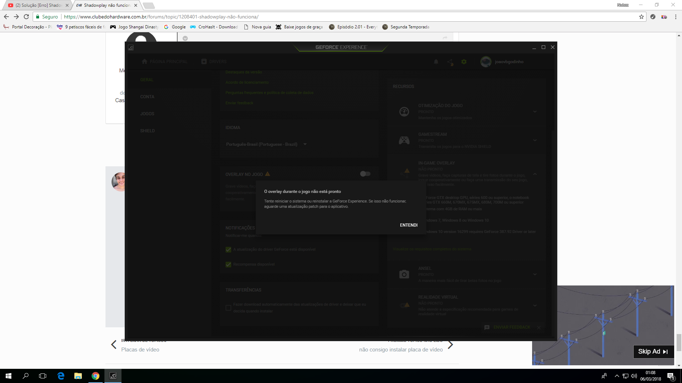The width and height of the screenshot is (682, 383).
Task: Open the Windows action center
Action: point(671,376)
